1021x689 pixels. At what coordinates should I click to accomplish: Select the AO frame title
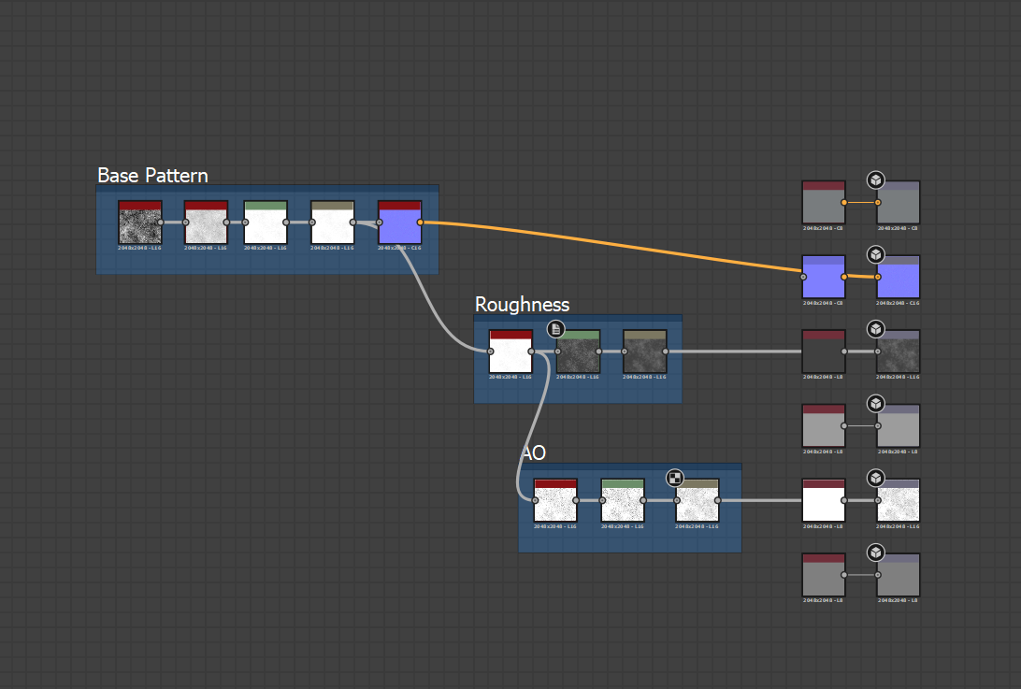tap(534, 452)
